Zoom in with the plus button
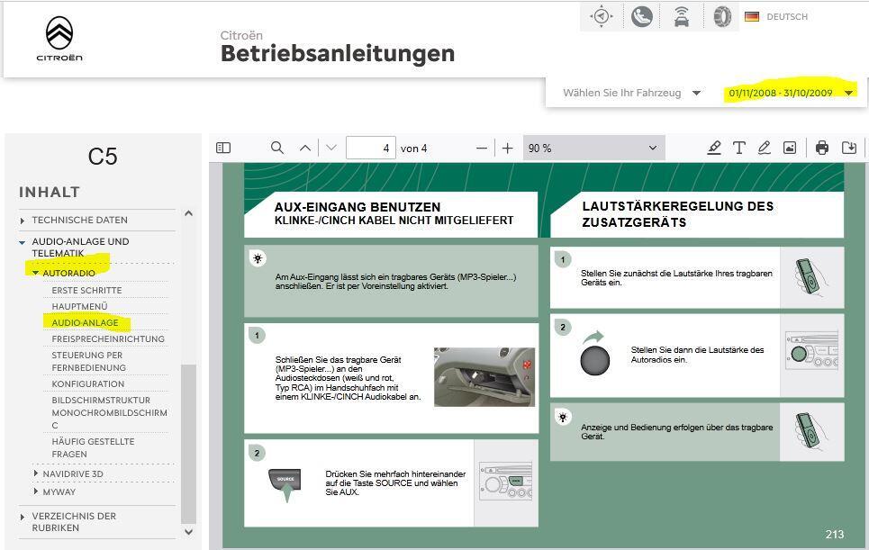Image resolution: width=869 pixels, height=550 pixels. pos(507,149)
